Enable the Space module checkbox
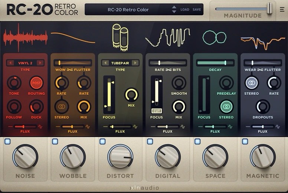Viewport: 288px width, 193px height. [x=197, y=141]
